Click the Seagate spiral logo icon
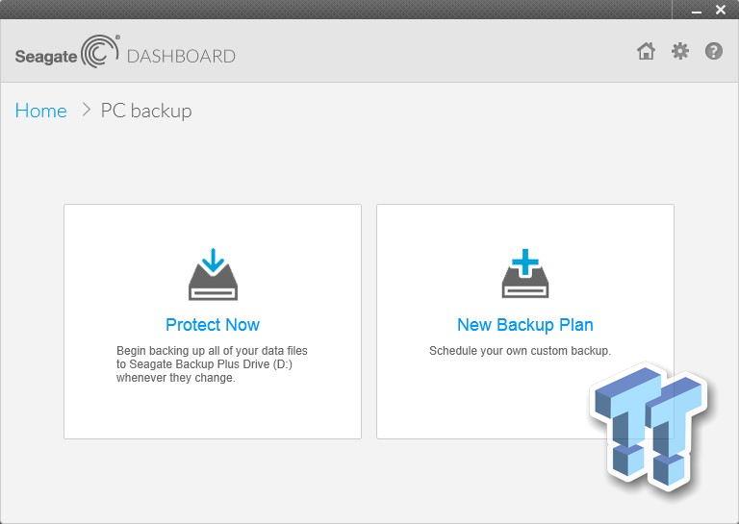The image size is (739, 524). 100,52
